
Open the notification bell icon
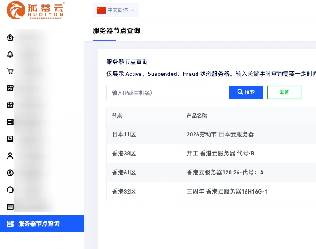(x=10, y=54)
